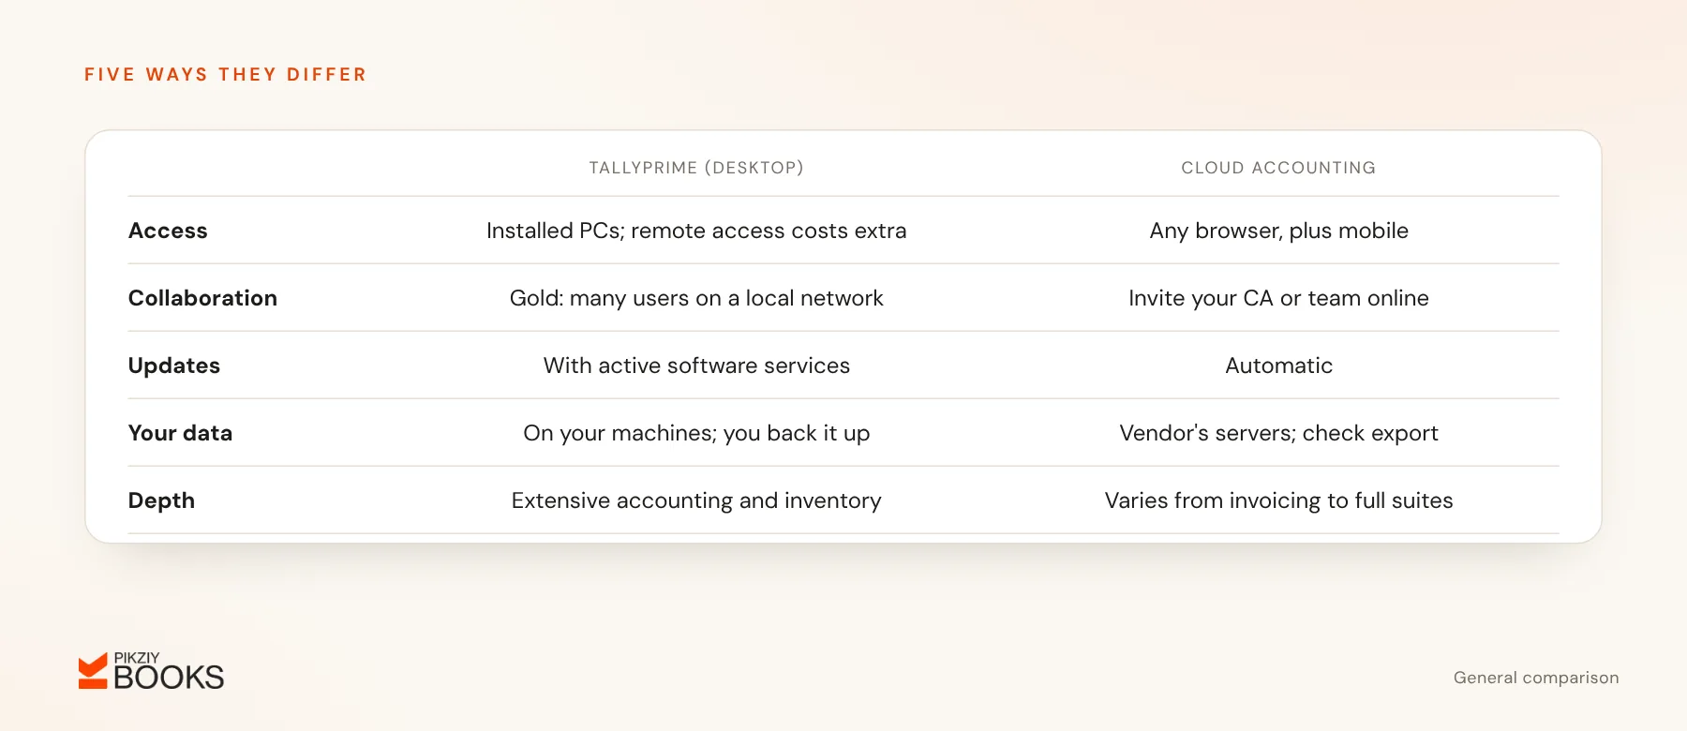Click the 'Updates' row label

pos(174,365)
